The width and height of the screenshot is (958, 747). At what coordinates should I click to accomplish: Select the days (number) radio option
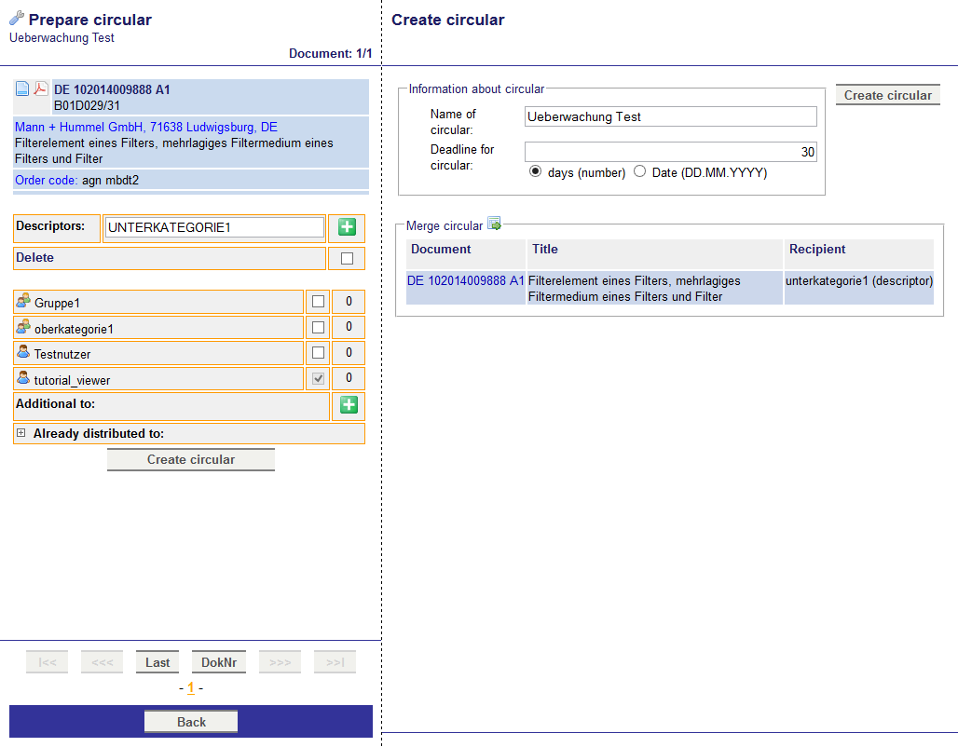tap(535, 171)
